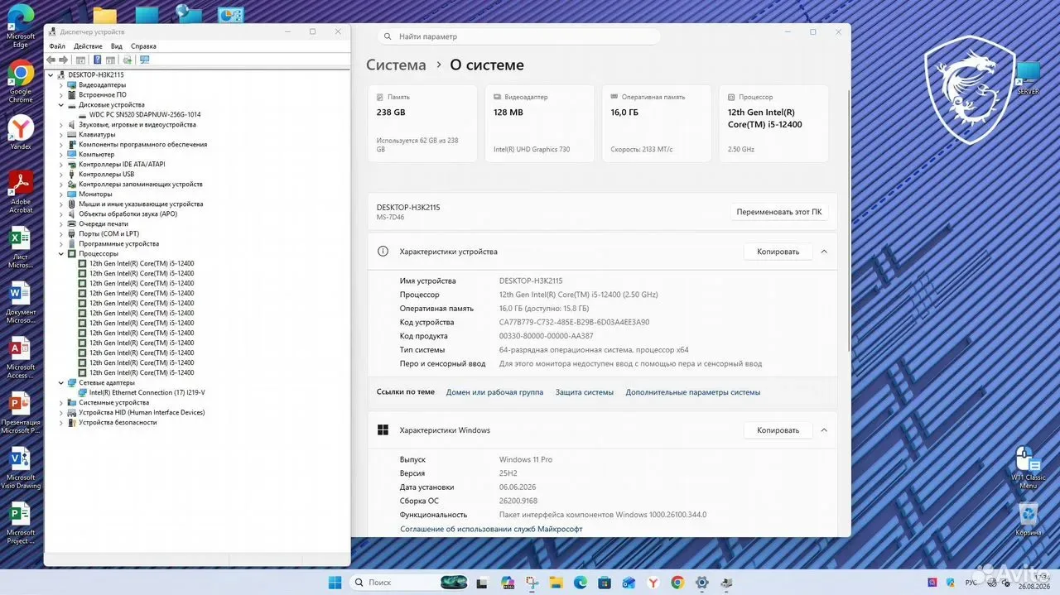Open the Видеоадаптер card
Viewport: 1060px width, 595px height.
539,123
